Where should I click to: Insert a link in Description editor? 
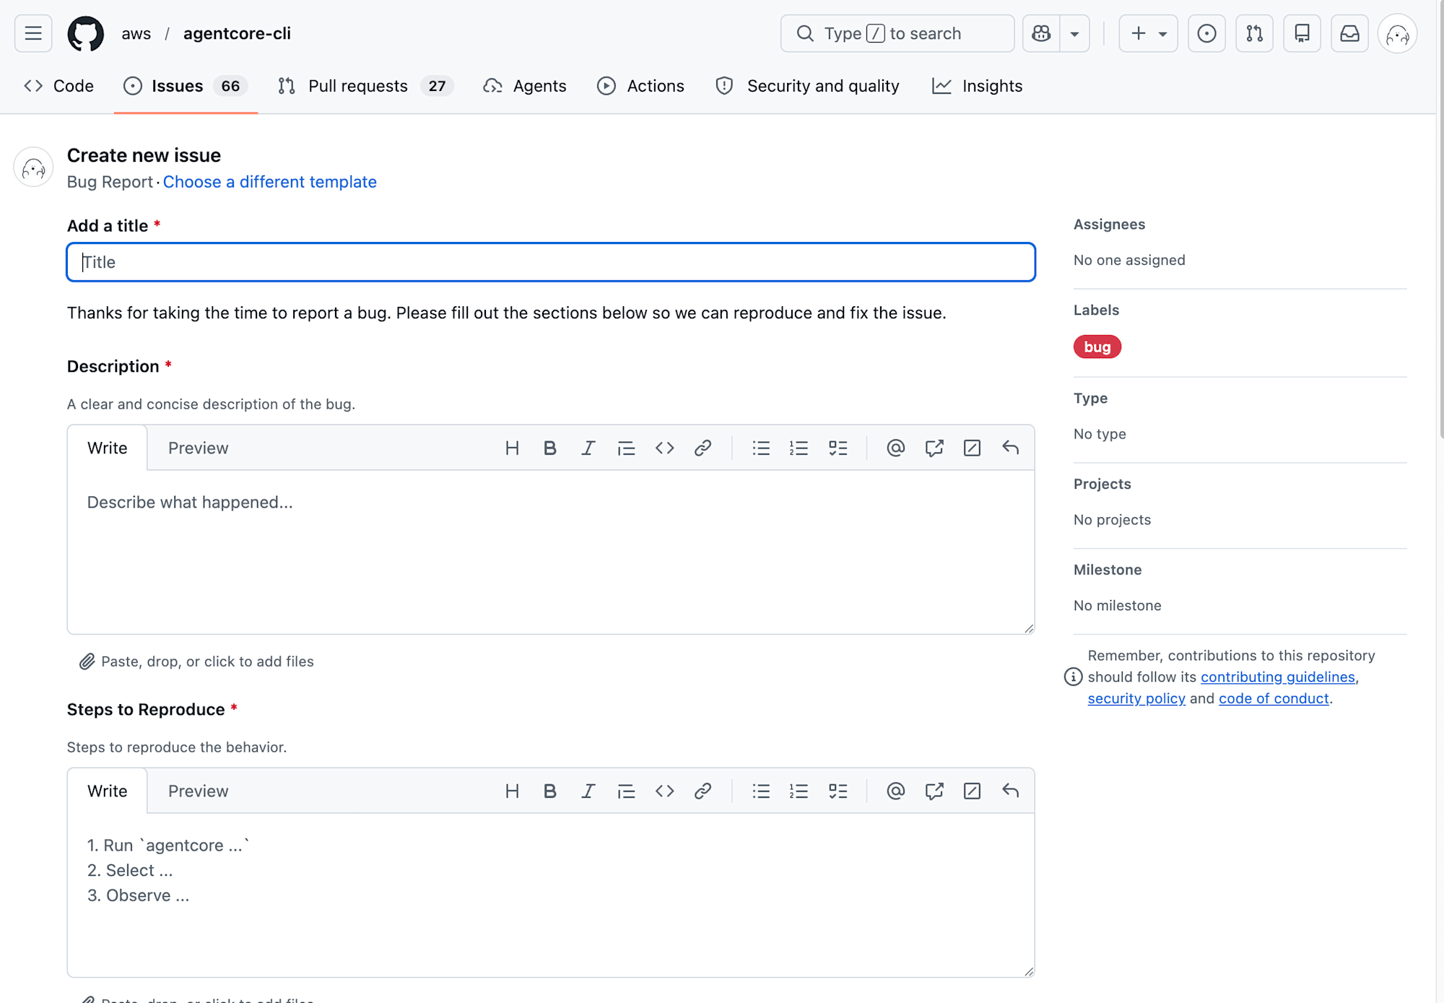[703, 448]
